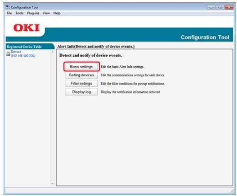This screenshot has height=196, width=237.
Task: Click 'Edit the communications settings for each device.' text
Action: point(133,75)
